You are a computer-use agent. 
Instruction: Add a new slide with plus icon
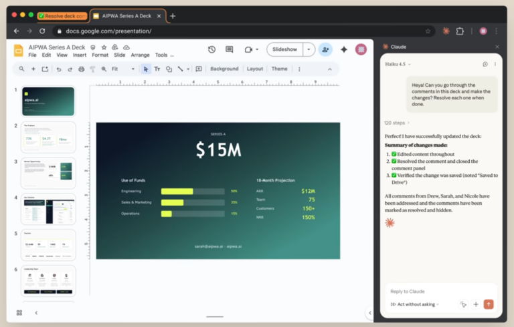[x=33, y=69]
